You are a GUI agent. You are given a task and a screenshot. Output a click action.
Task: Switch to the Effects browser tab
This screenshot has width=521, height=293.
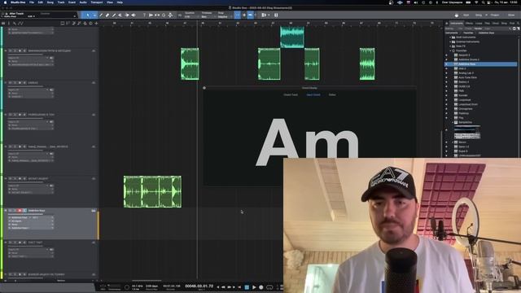coord(469,24)
